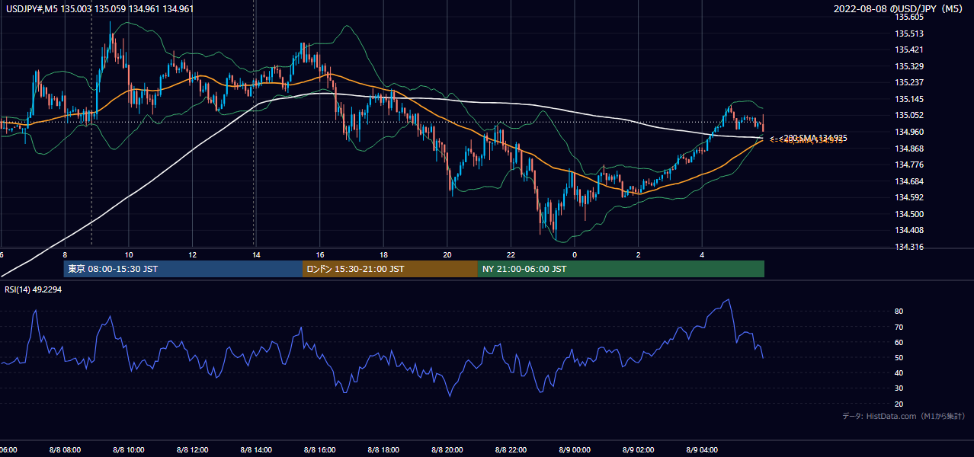Click hour tick 16 below the price chart
Screen dimensions: 974x457
(x=320, y=255)
